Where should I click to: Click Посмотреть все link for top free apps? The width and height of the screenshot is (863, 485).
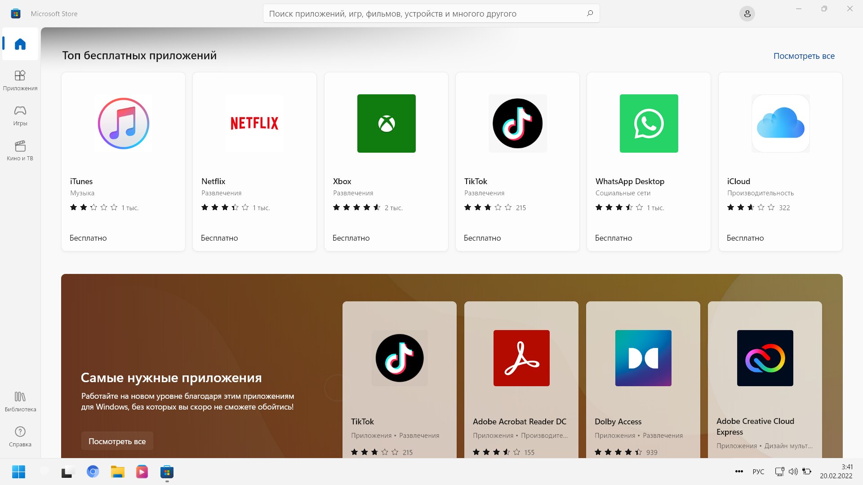804,56
